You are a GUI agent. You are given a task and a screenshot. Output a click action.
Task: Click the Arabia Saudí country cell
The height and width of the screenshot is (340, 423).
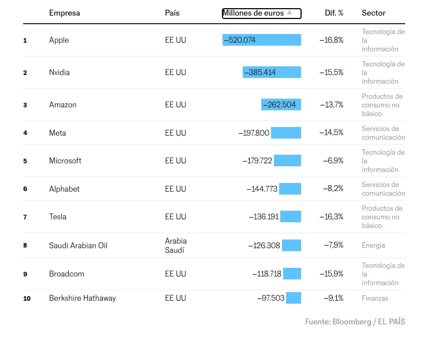click(x=176, y=245)
